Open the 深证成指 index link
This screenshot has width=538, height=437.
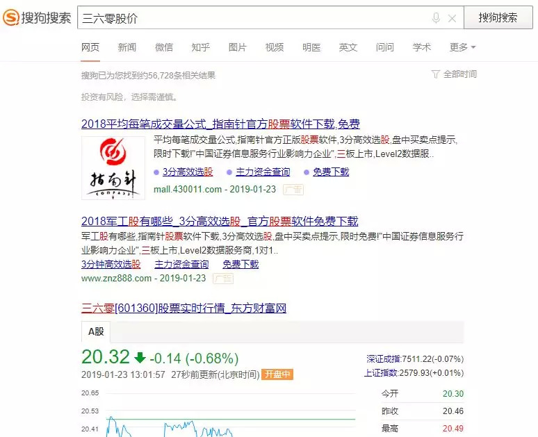click(383, 359)
